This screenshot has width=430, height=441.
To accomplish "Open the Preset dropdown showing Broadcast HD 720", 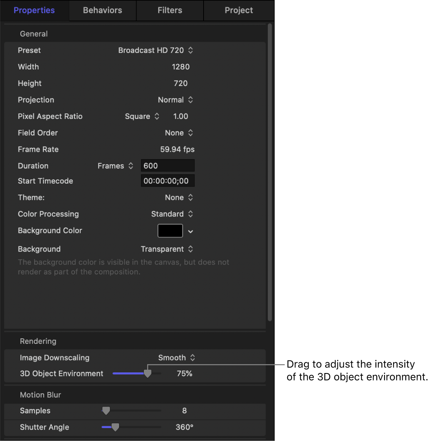I will (x=191, y=50).
